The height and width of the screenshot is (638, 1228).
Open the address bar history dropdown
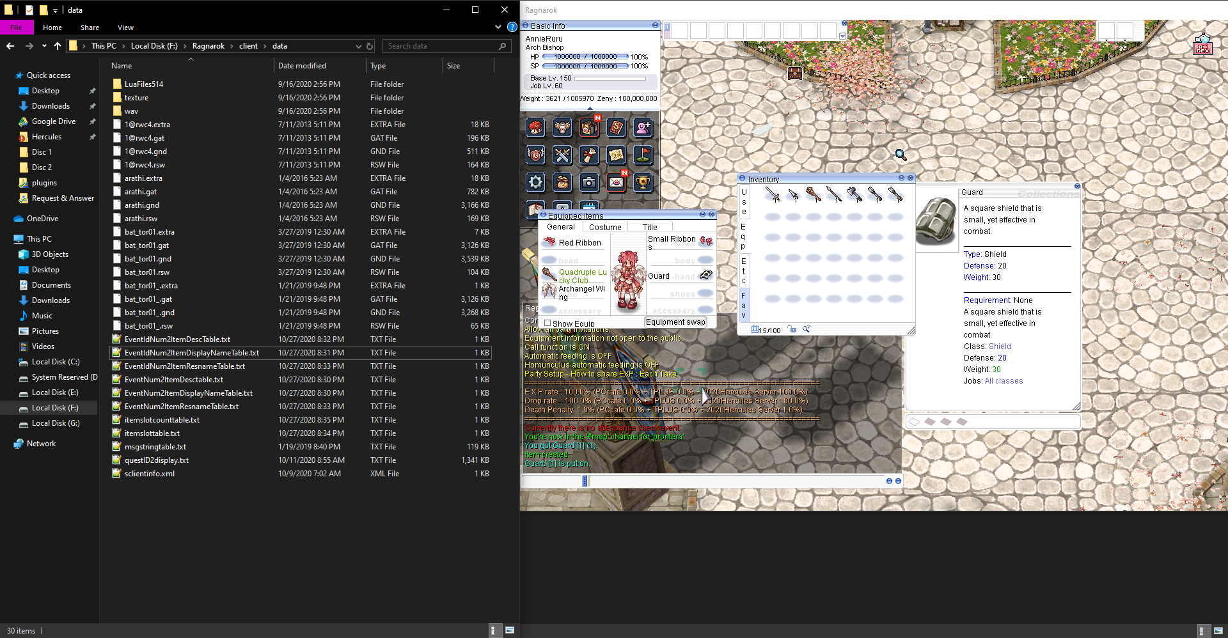358,46
